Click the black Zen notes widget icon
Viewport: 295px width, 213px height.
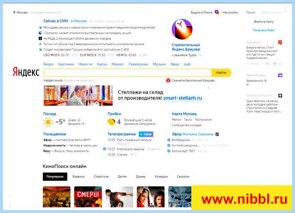(x=280, y=95)
